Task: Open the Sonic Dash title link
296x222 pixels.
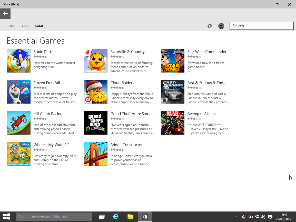Action: [x=43, y=52]
